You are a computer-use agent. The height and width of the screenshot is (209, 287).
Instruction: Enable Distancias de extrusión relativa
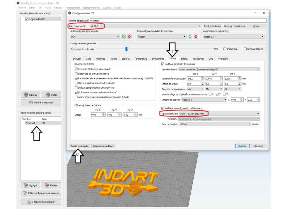(76, 74)
